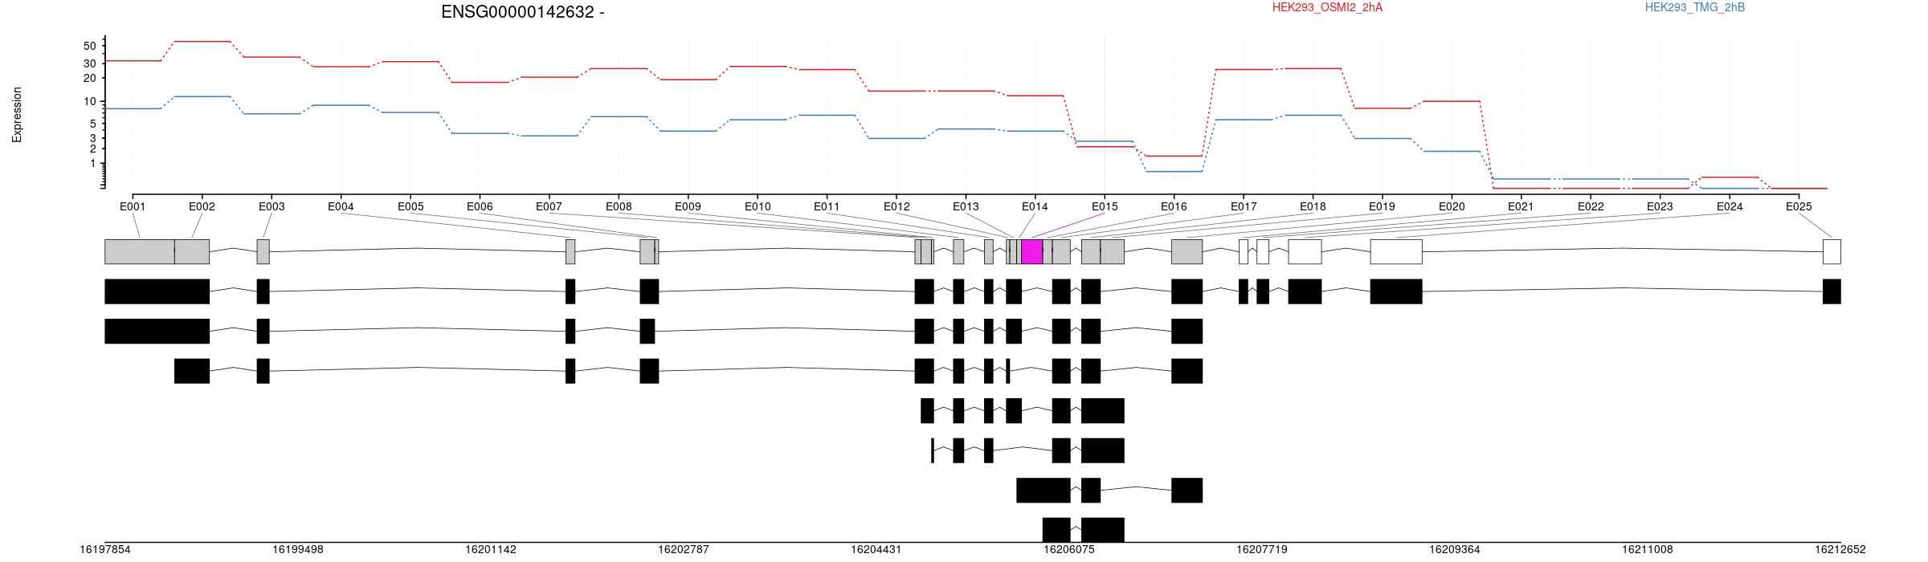Click genomic coordinate 16211008
This screenshot has width=1928, height=562.
(1648, 550)
